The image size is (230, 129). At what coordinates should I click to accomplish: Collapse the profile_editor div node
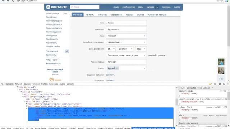click(23, 97)
